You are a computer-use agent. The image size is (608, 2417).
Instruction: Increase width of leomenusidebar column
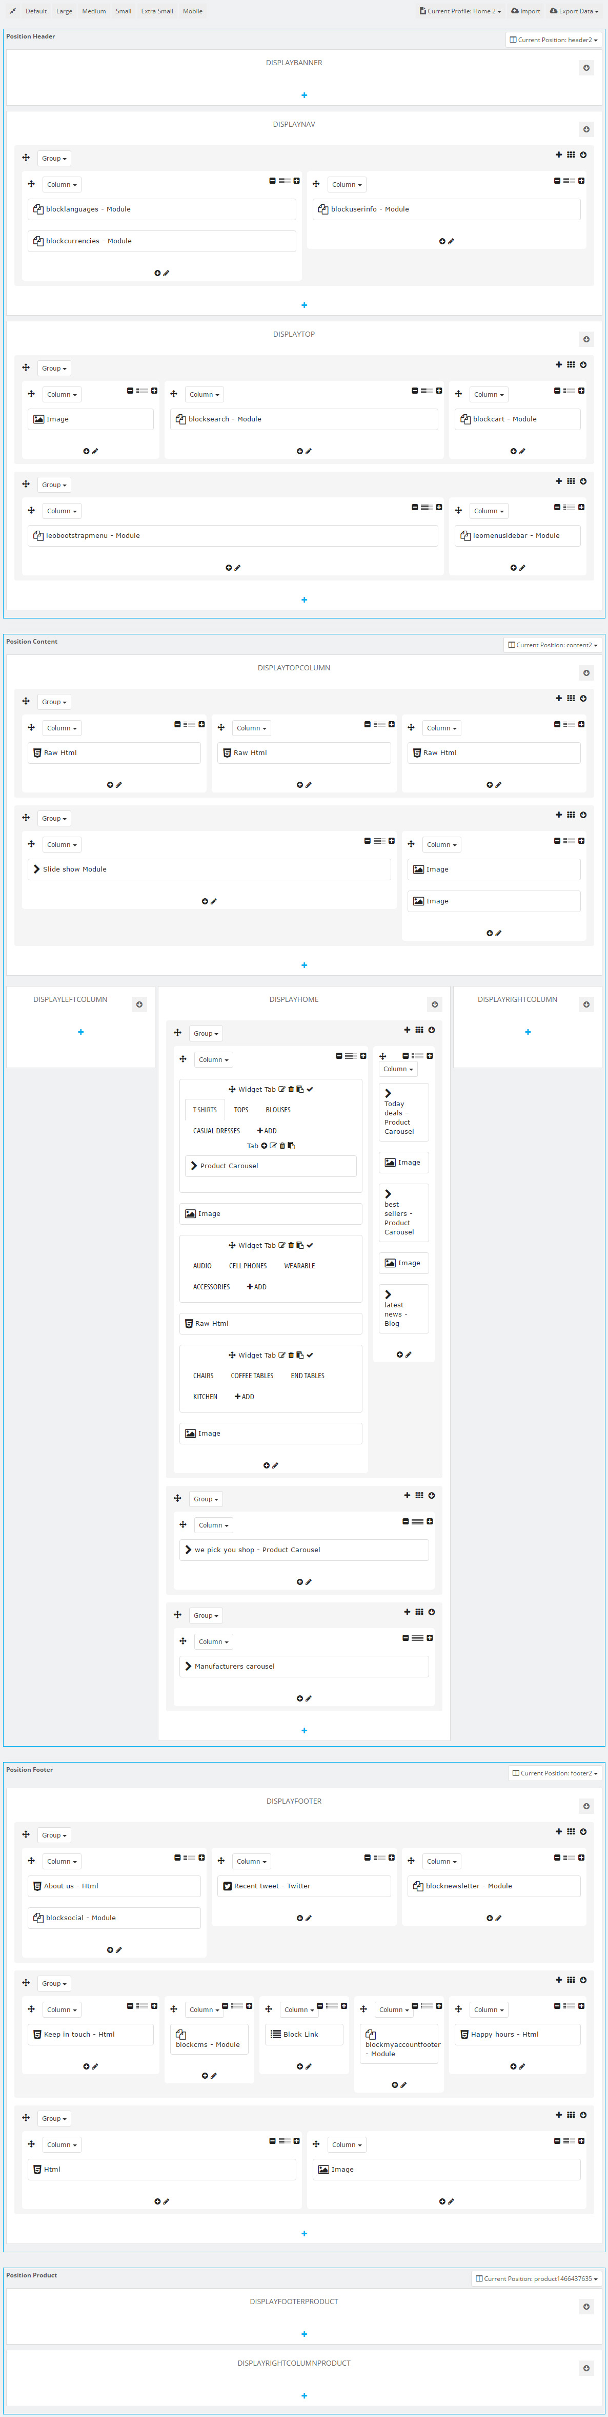582,507
